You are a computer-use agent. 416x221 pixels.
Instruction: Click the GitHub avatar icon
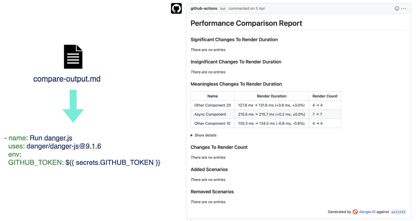point(176,9)
